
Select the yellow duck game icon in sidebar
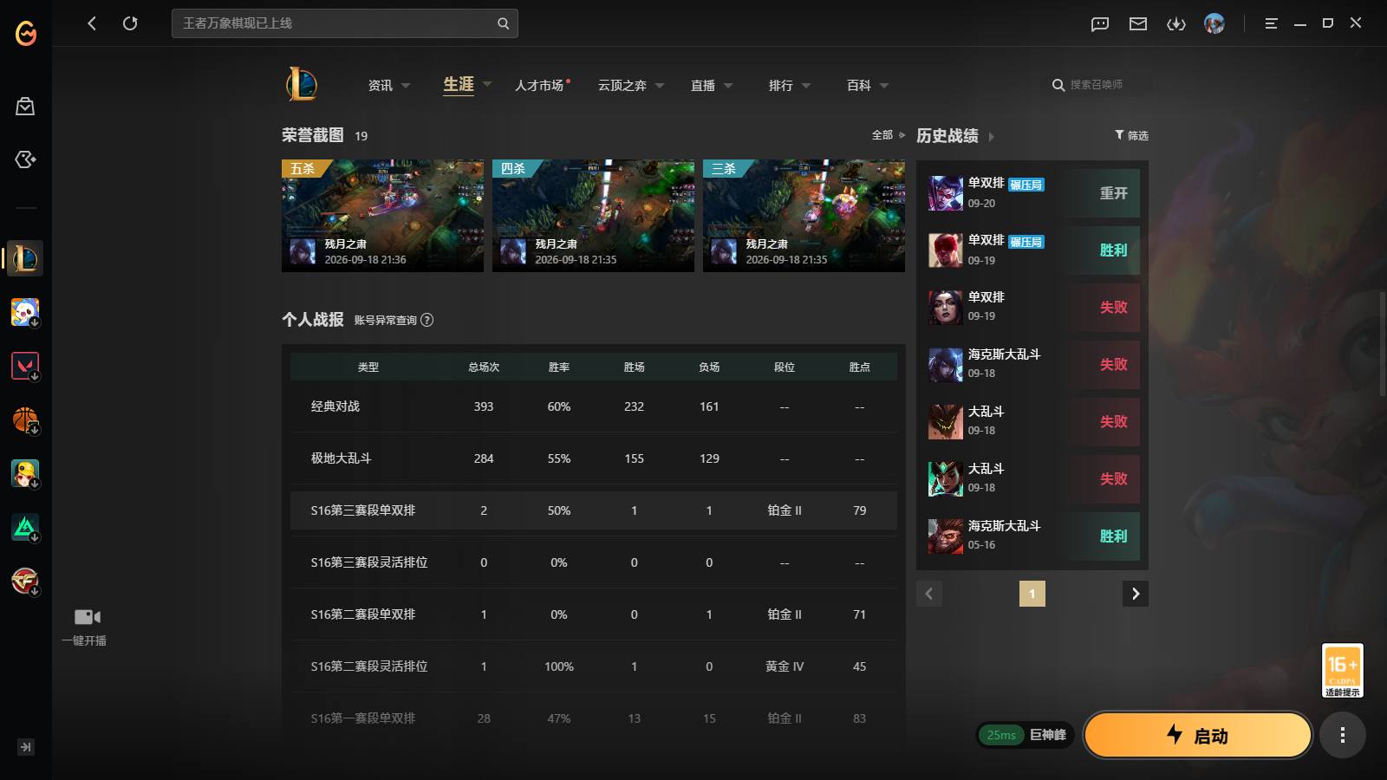25,474
